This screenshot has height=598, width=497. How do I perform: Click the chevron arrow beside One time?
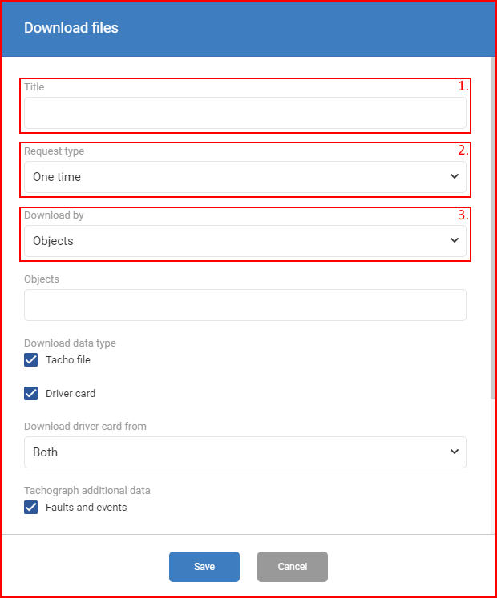[455, 176]
